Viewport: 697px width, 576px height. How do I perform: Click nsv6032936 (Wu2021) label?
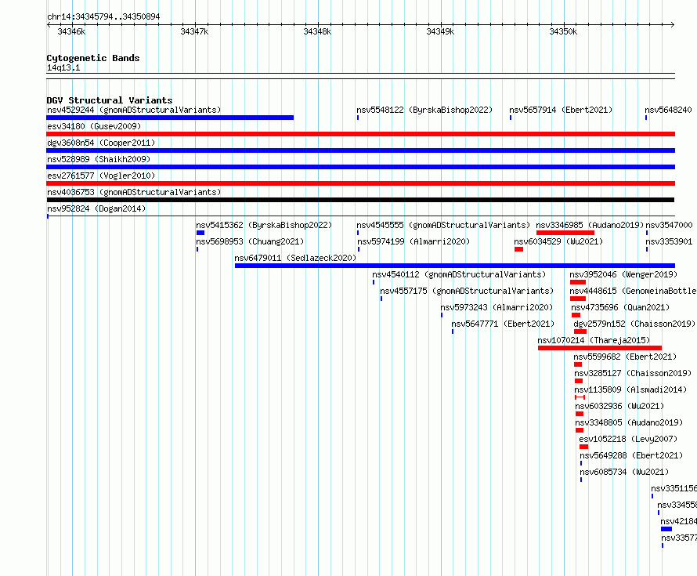tap(619, 406)
